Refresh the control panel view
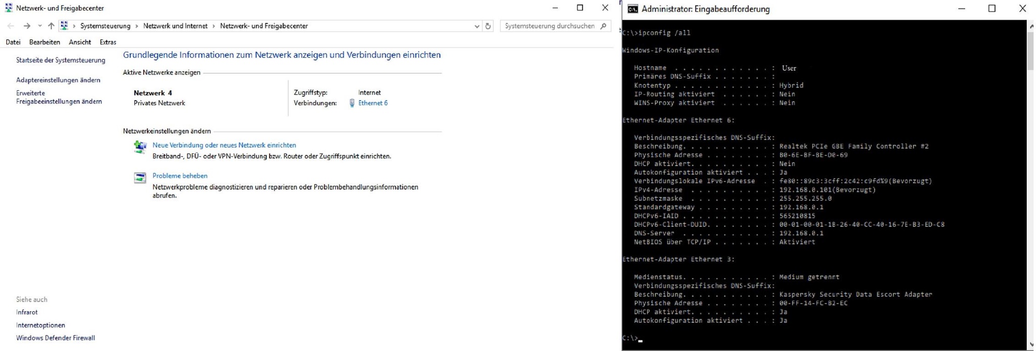Screen dimensions: 1036x351 coord(488,26)
